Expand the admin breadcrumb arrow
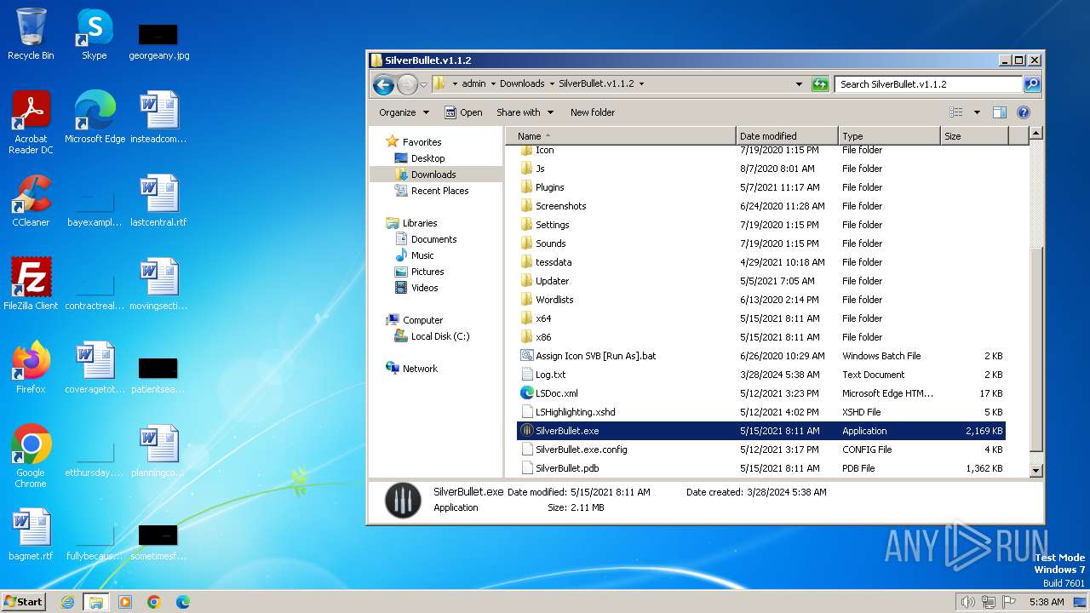 click(x=492, y=83)
